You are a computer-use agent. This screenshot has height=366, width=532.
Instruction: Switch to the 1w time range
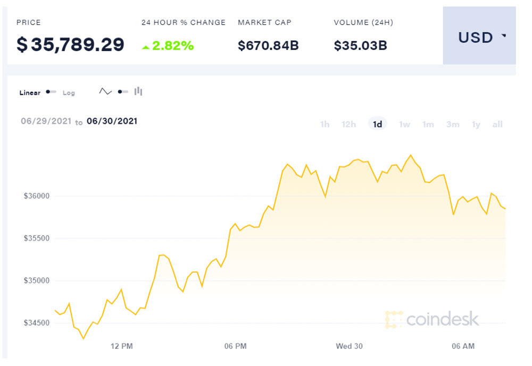pos(404,124)
